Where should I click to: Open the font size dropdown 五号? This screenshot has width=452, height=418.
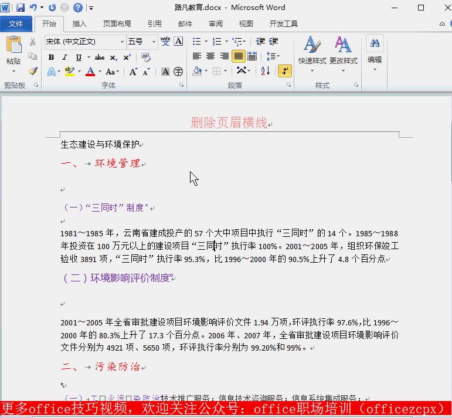tap(154, 42)
